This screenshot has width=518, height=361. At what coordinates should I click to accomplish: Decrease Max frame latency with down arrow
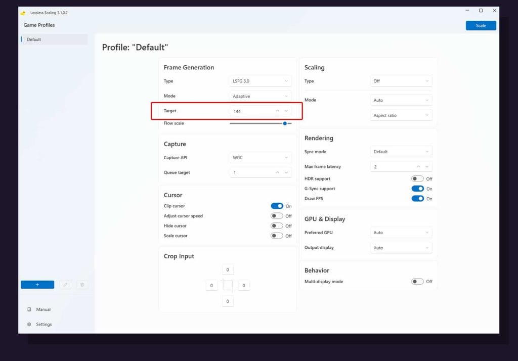pyautogui.click(x=427, y=167)
